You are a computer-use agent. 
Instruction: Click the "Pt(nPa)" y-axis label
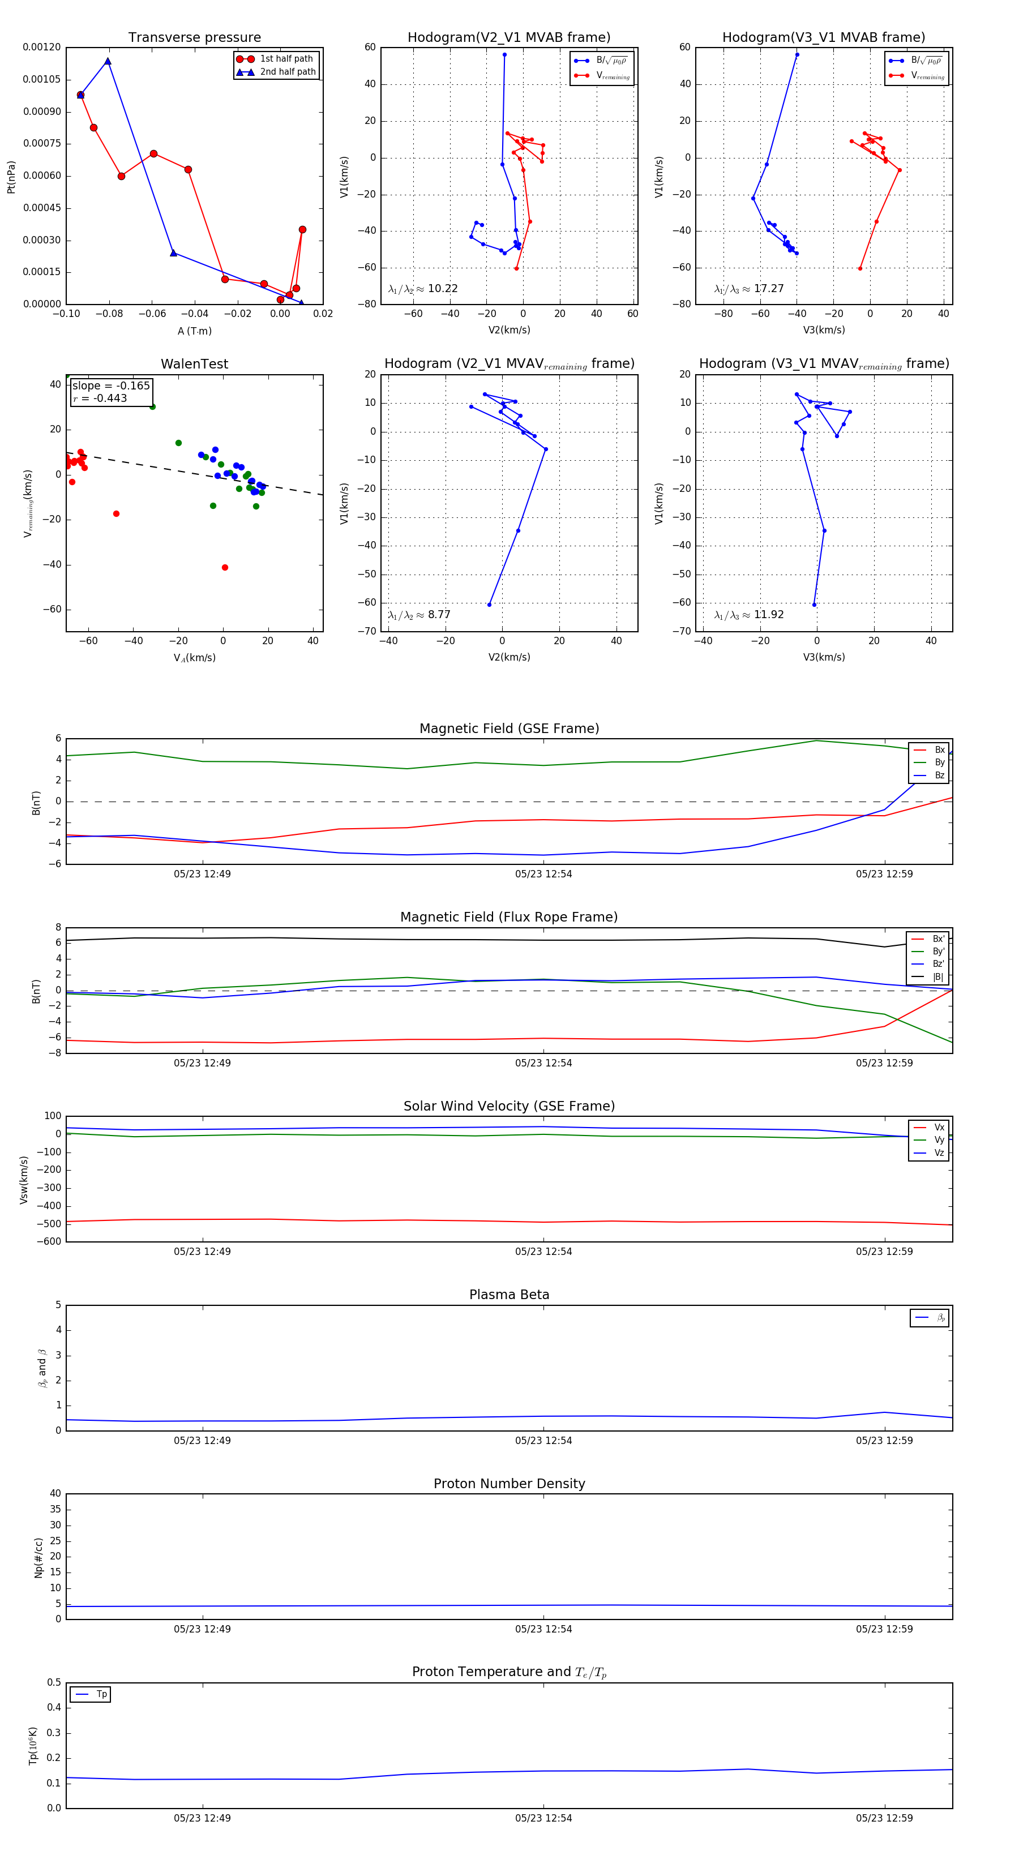11,177
